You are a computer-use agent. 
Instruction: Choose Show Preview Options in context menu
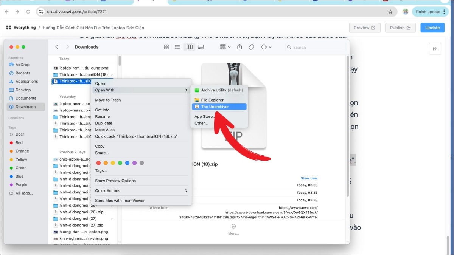pyautogui.click(x=141, y=181)
